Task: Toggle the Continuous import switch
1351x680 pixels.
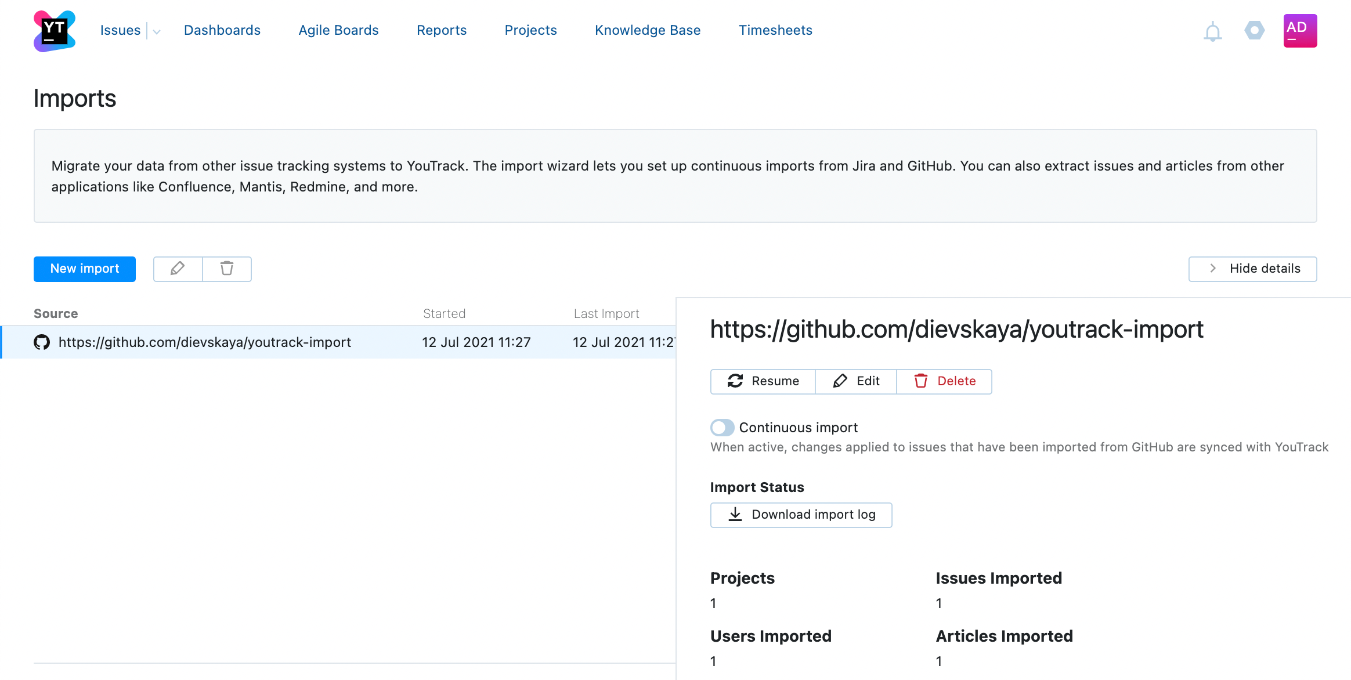Action: [x=722, y=428]
